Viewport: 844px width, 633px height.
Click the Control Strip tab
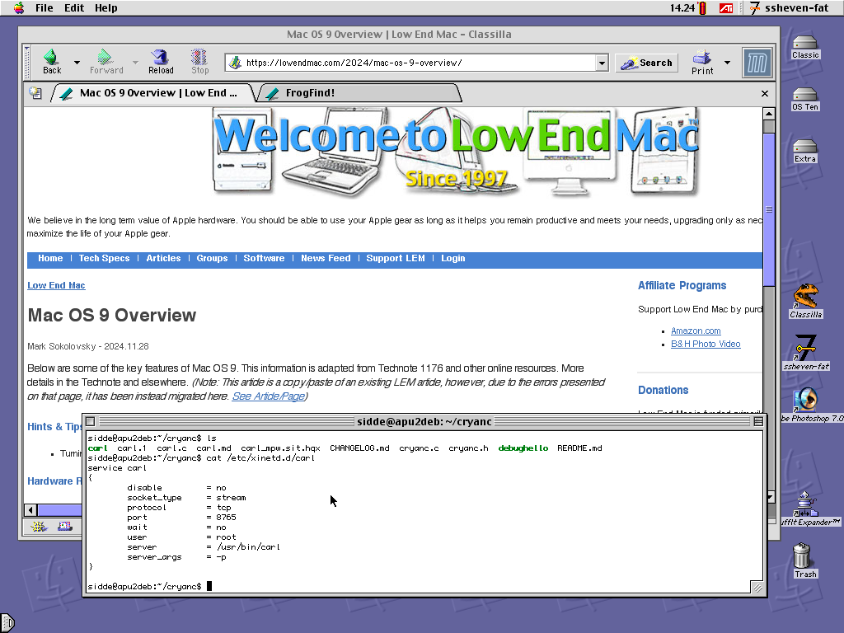point(7,624)
